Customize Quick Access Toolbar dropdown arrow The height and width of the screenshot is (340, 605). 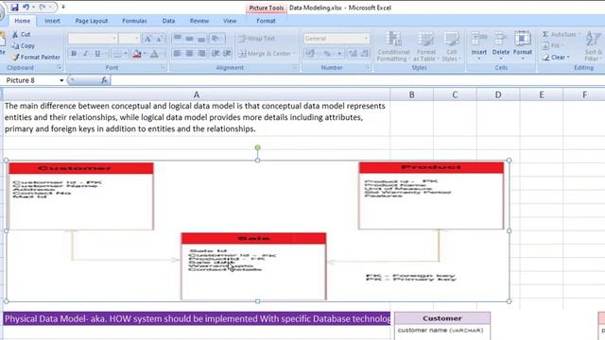coord(63,7)
